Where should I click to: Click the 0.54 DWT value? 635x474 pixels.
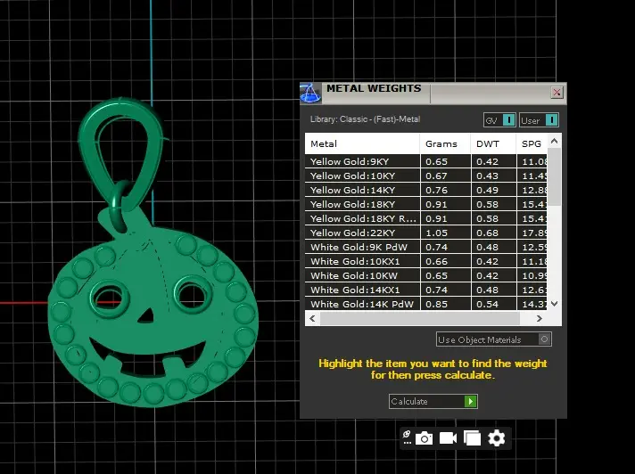(x=487, y=304)
